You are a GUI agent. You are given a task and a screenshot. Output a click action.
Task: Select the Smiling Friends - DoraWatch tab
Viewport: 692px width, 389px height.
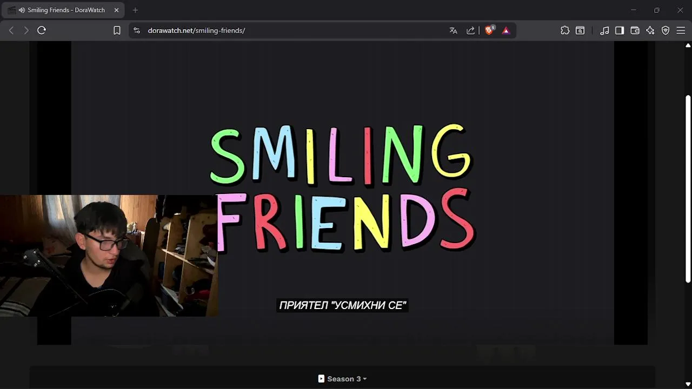point(63,10)
